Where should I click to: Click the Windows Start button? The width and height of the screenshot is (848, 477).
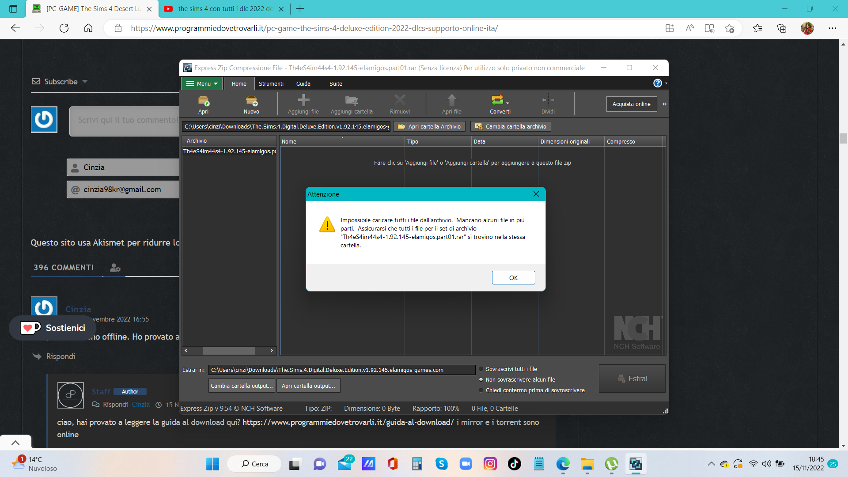(212, 464)
